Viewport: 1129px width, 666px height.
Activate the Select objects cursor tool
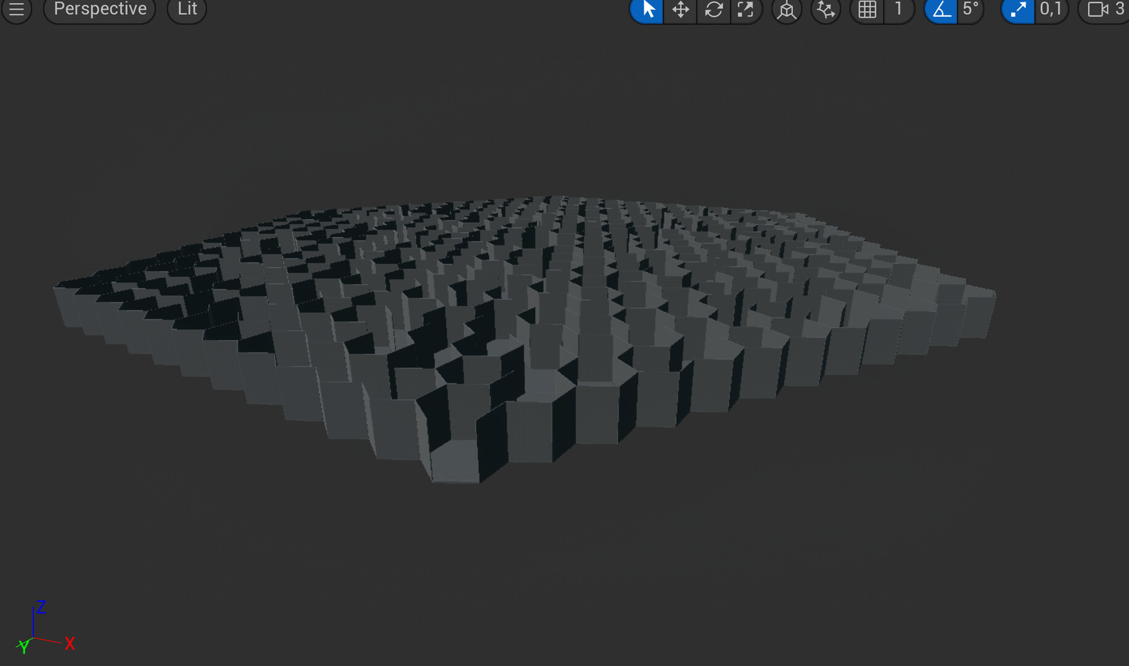[647, 10]
